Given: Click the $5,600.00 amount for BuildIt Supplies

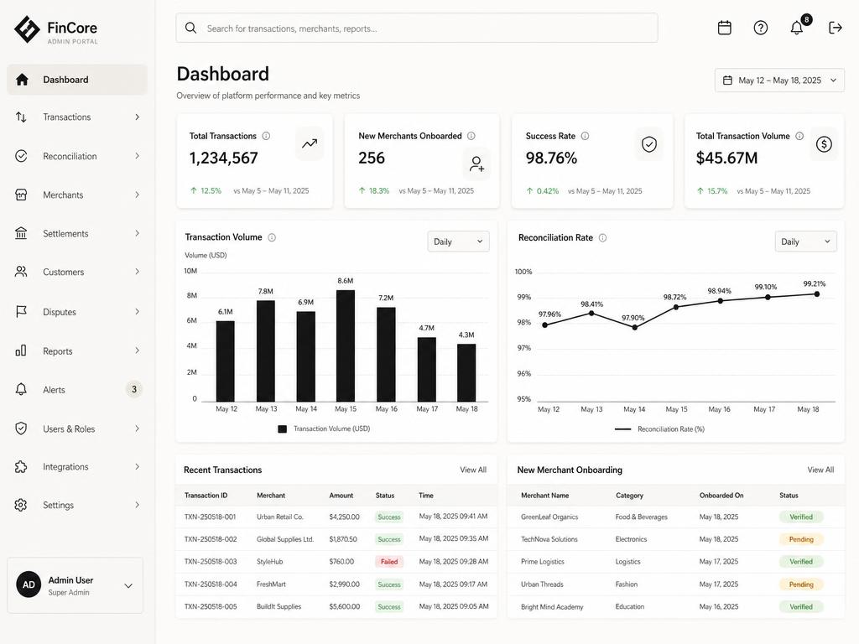Looking at the screenshot, I should pos(345,606).
